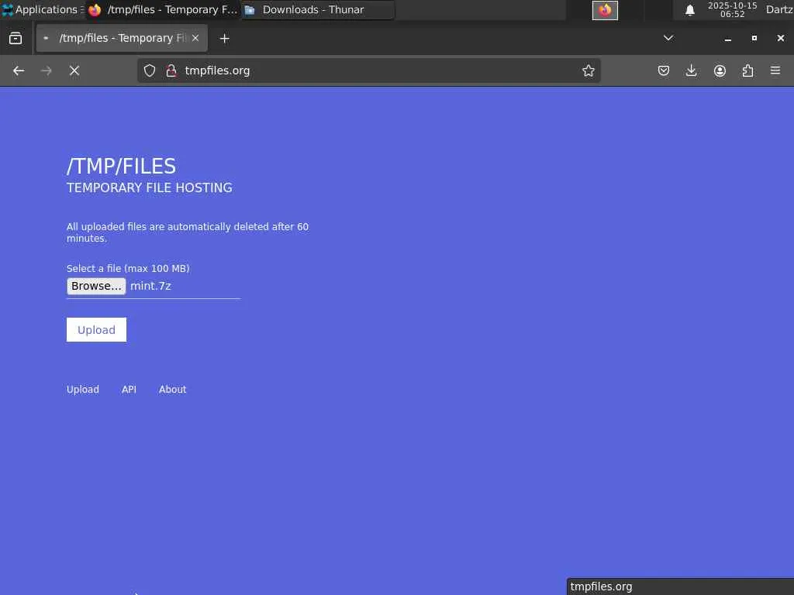Save the page to Pocket
794x595 pixels.
tap(664, 71)
